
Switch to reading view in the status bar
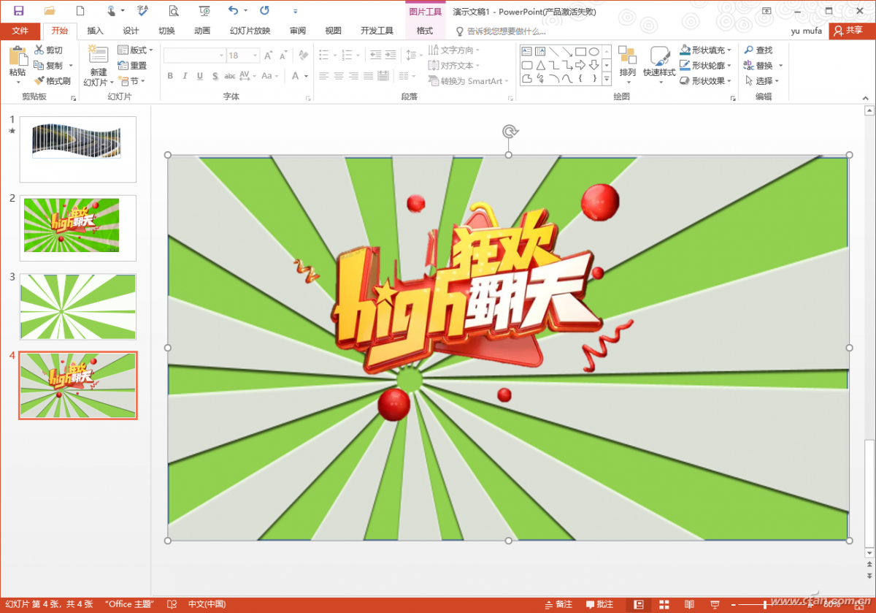[689, 605]
